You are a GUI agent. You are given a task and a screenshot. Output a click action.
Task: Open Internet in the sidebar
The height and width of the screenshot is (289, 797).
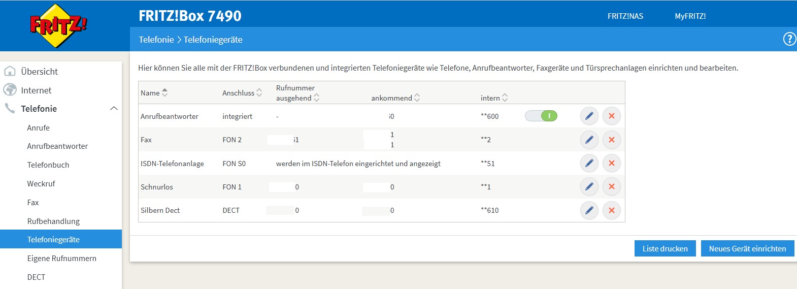pyautogui.click(x=36, y=90)
